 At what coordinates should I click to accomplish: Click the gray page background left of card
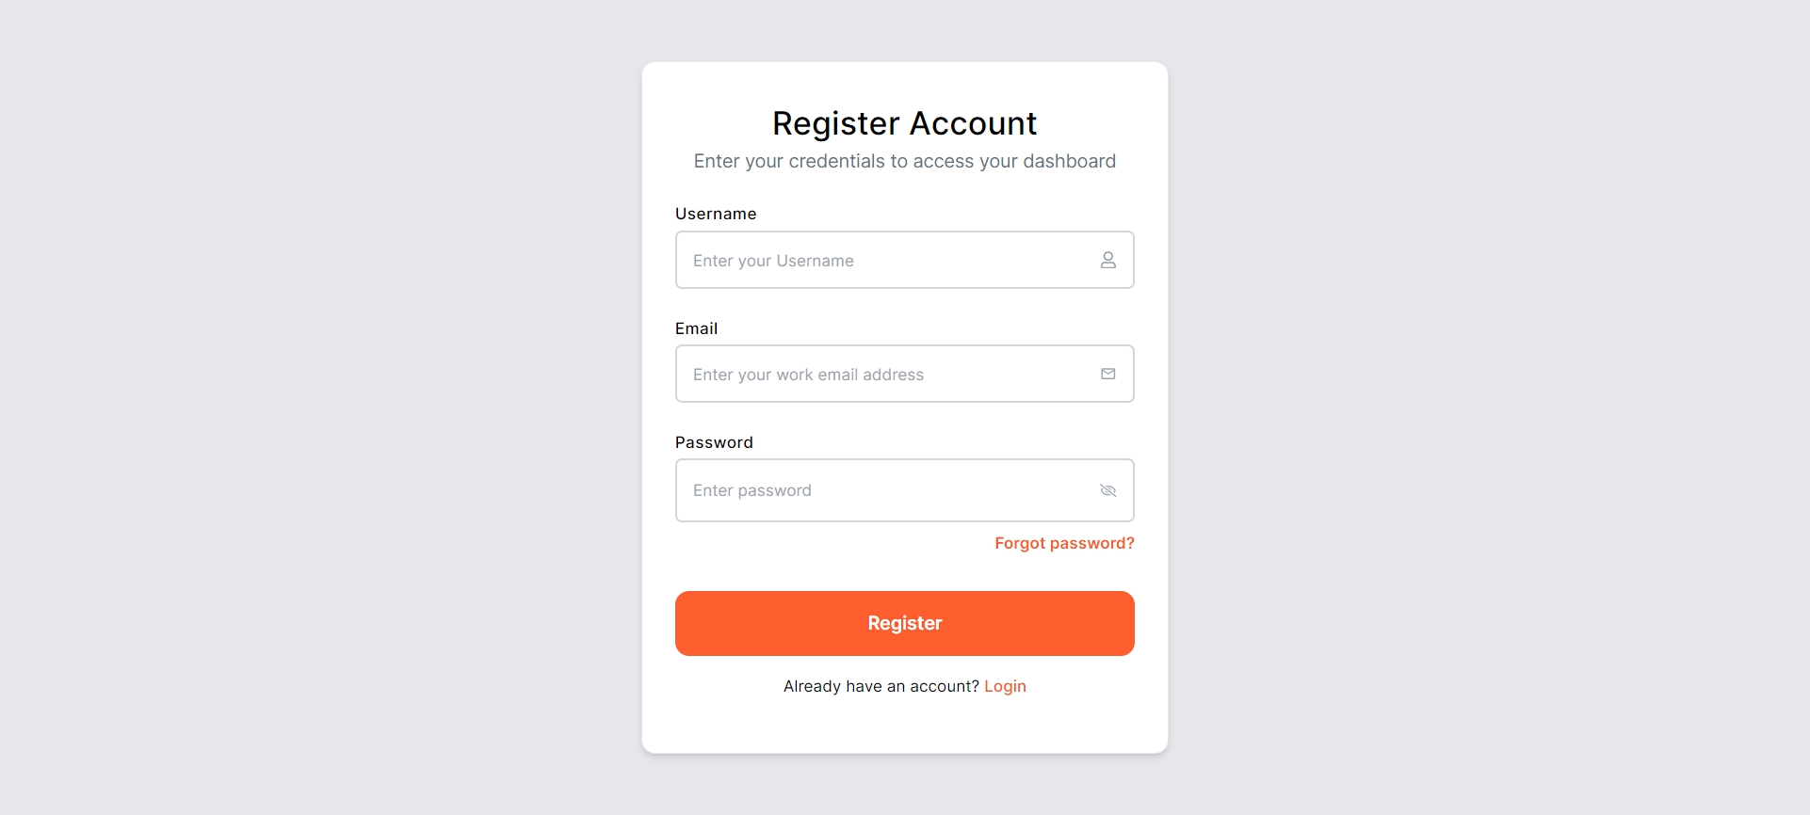(320, 407)
